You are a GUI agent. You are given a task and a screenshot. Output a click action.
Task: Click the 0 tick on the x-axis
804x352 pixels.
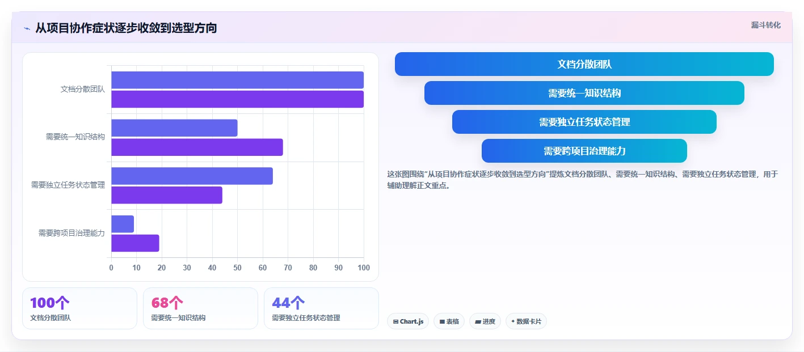pyautogui.click(x=111, y=268)
